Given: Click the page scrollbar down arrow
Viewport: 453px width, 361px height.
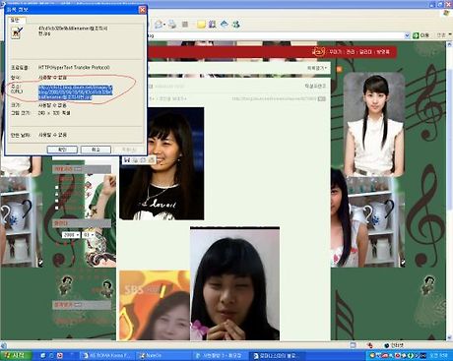Looking at the screenshot, I should pos(449,337).
